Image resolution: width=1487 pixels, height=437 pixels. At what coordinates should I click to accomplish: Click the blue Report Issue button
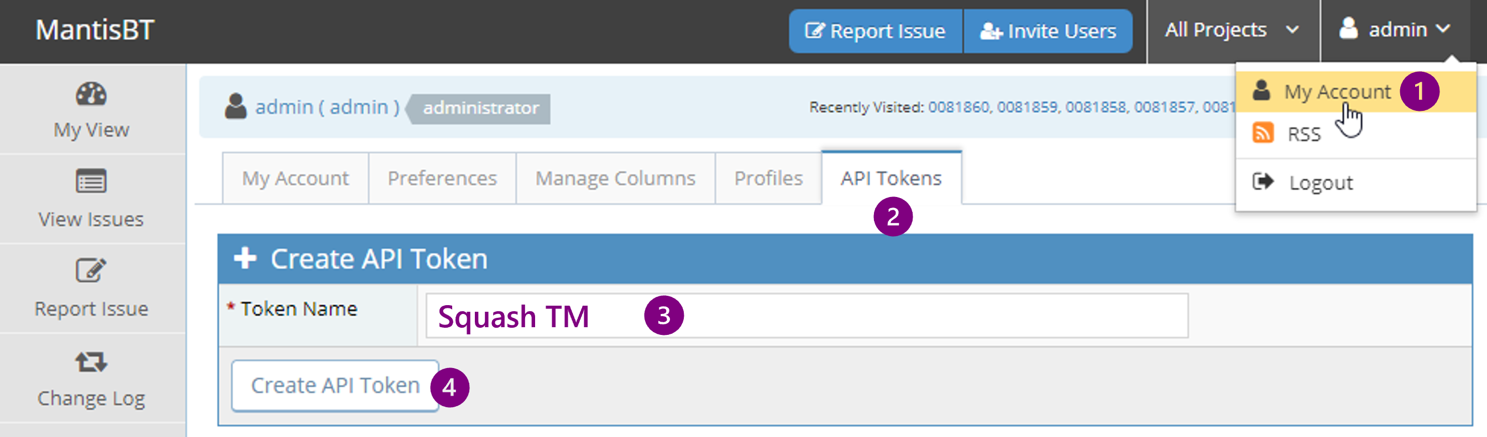coord(875,31)
